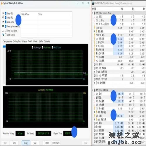The width and height of the screenshot is (146, 146).
Task: Expand the 电压偏移 row in HWiNFO
Action: pyautogui.click(x=94, y=31)
